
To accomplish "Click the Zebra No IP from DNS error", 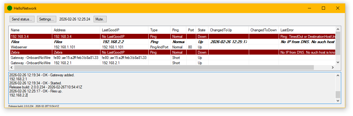I will (307, 52).
